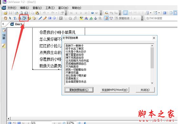
Task: Click the pencil annotation icon in left sidebar
Action: [4, 46]
